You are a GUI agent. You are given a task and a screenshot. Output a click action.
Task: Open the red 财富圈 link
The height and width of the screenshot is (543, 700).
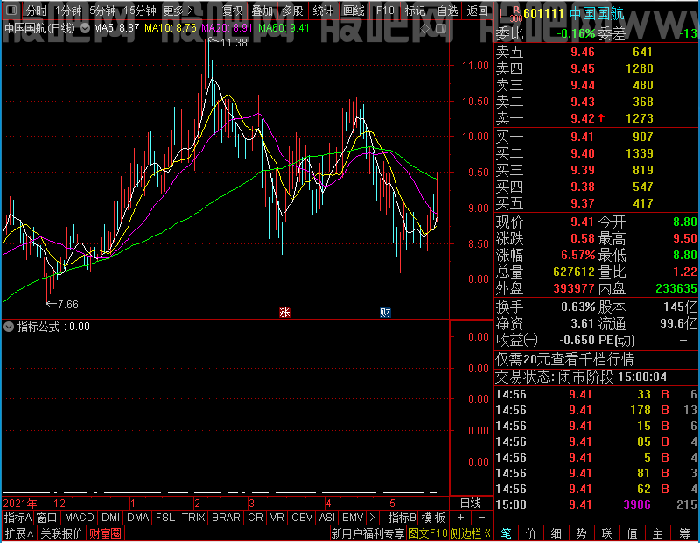[105, 533]
